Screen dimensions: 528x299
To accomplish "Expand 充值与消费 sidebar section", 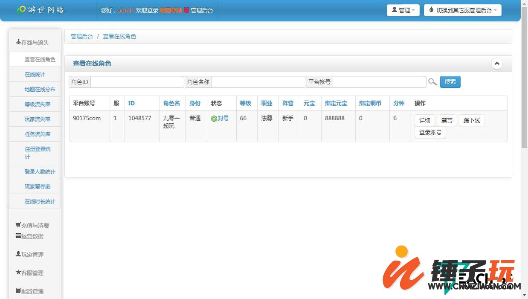I will (x=32, y=226).
